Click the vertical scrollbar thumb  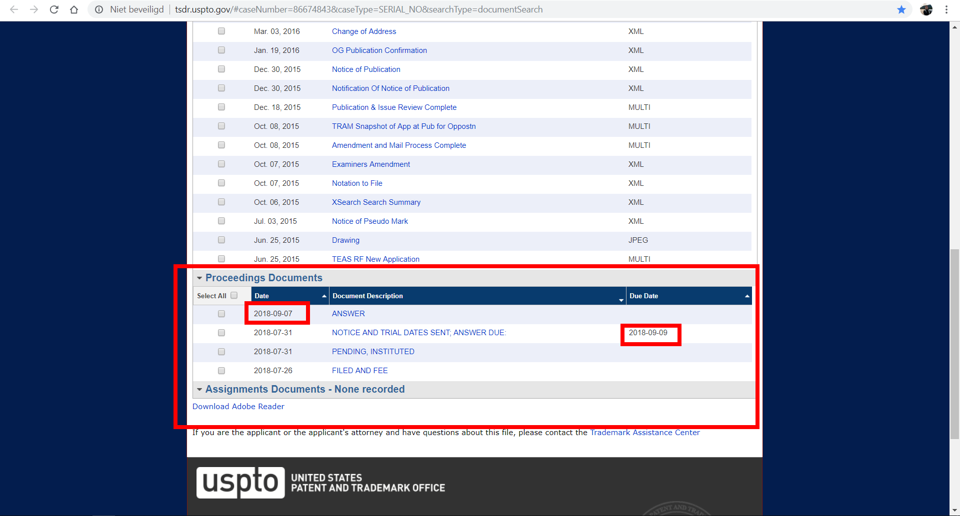(x=954, y=344)
